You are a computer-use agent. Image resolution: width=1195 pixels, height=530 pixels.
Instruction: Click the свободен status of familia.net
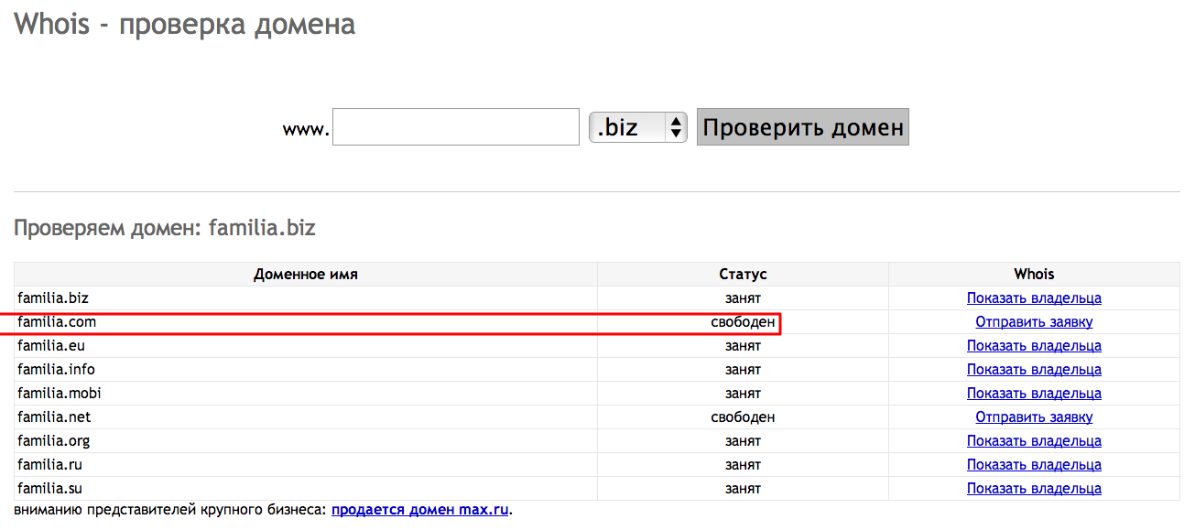[743, 417]
